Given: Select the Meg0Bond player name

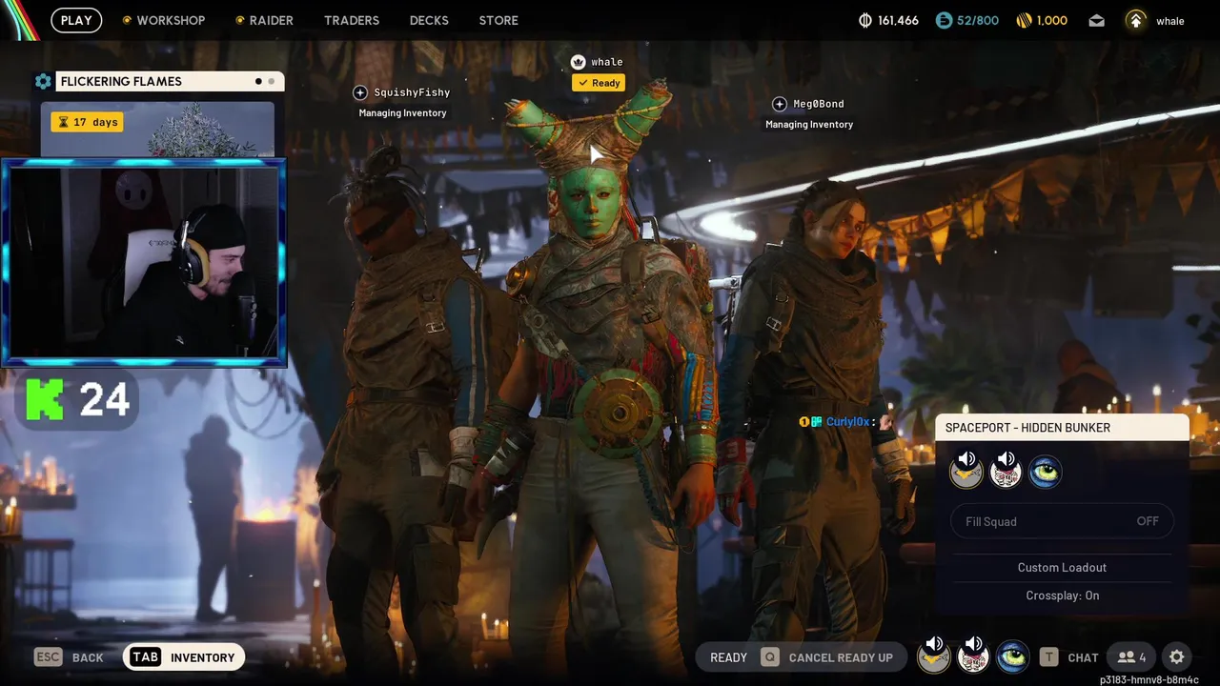Looking at the screenshot, I should tap(818, 104).
